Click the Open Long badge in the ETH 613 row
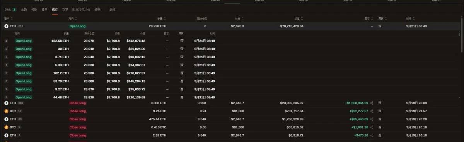The height and width of the screenshot is (142, 464). tap(77, 26)
